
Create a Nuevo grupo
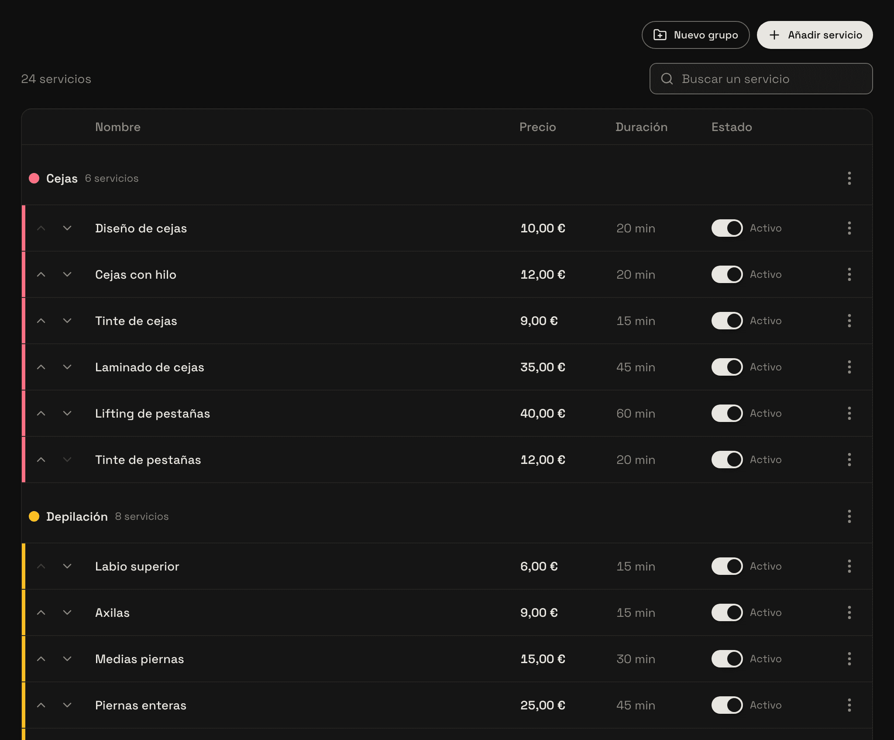click(695, 35)
